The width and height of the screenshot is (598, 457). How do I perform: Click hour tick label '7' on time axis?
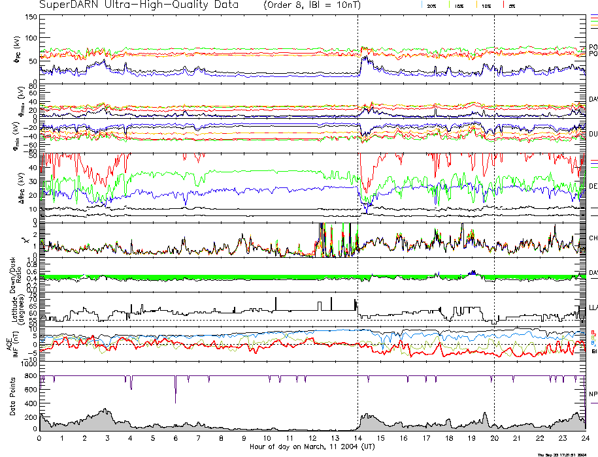pyautogui.click(x=199, y=438)
